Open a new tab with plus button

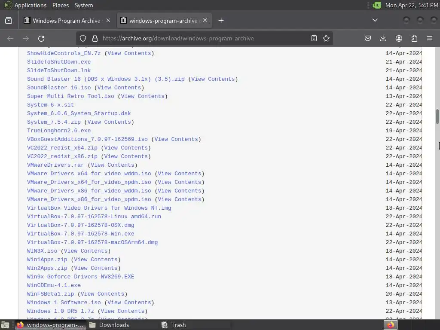pyautogui.click(x=221, y=21)
